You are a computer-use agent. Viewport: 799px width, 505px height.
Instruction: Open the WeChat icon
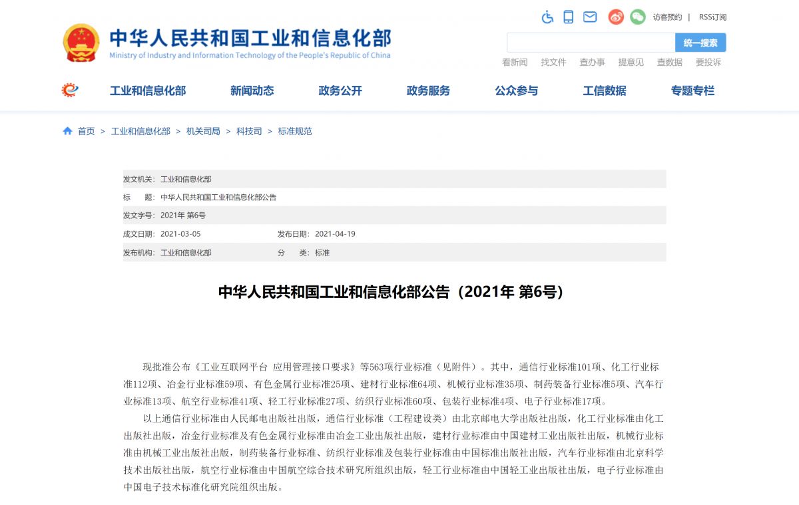click(638, 17)
